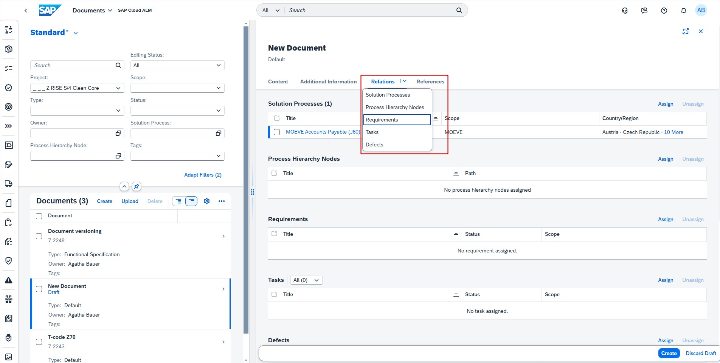
Task: Open the help question mark icon
Action: [664, 11]
